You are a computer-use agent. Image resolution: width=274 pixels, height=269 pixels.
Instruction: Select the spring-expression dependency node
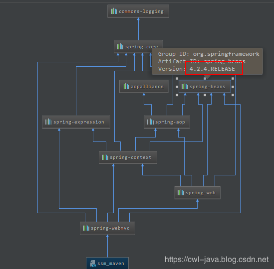click(76, 122)
